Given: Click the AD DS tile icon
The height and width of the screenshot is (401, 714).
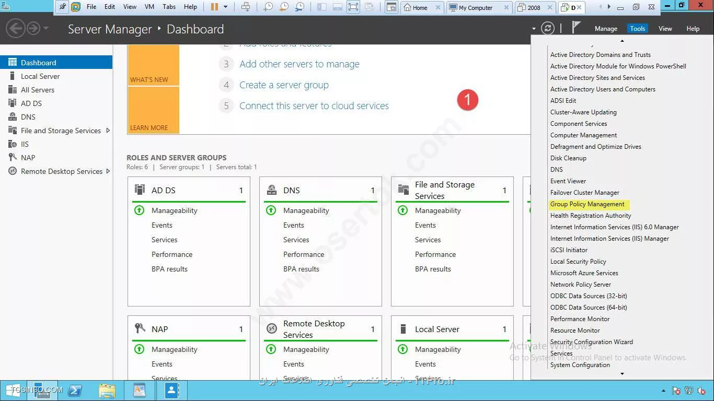Looking at the screenshot, I should (140, 190).
